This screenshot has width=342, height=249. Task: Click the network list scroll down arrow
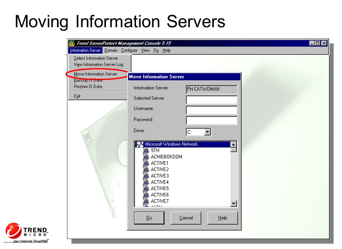click(234, 203)
